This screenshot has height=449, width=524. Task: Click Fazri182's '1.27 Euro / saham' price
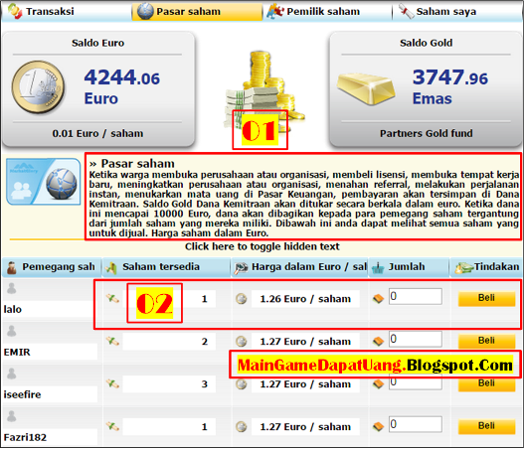point(305,426)
